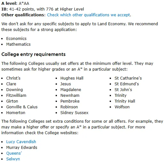The height and width of the screenshot is (162, 165).
Task: Select Wolfson in the college list
Action: point(122,107)
